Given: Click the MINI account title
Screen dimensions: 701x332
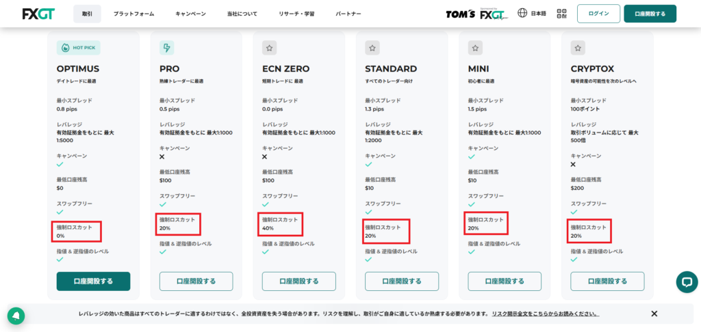Looking at the screenshot, I should (x=479, y=69).
